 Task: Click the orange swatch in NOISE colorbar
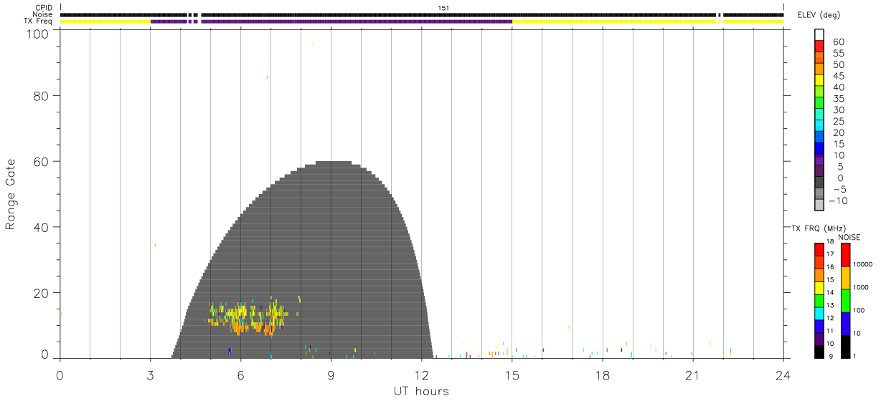point(846,278)
